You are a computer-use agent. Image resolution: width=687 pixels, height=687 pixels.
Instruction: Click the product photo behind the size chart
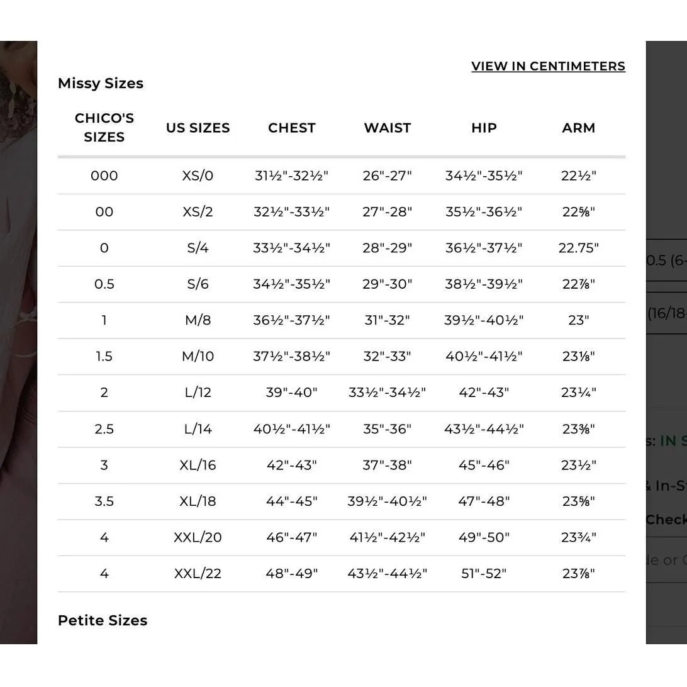pyautogui.click(x=18, y=342)
